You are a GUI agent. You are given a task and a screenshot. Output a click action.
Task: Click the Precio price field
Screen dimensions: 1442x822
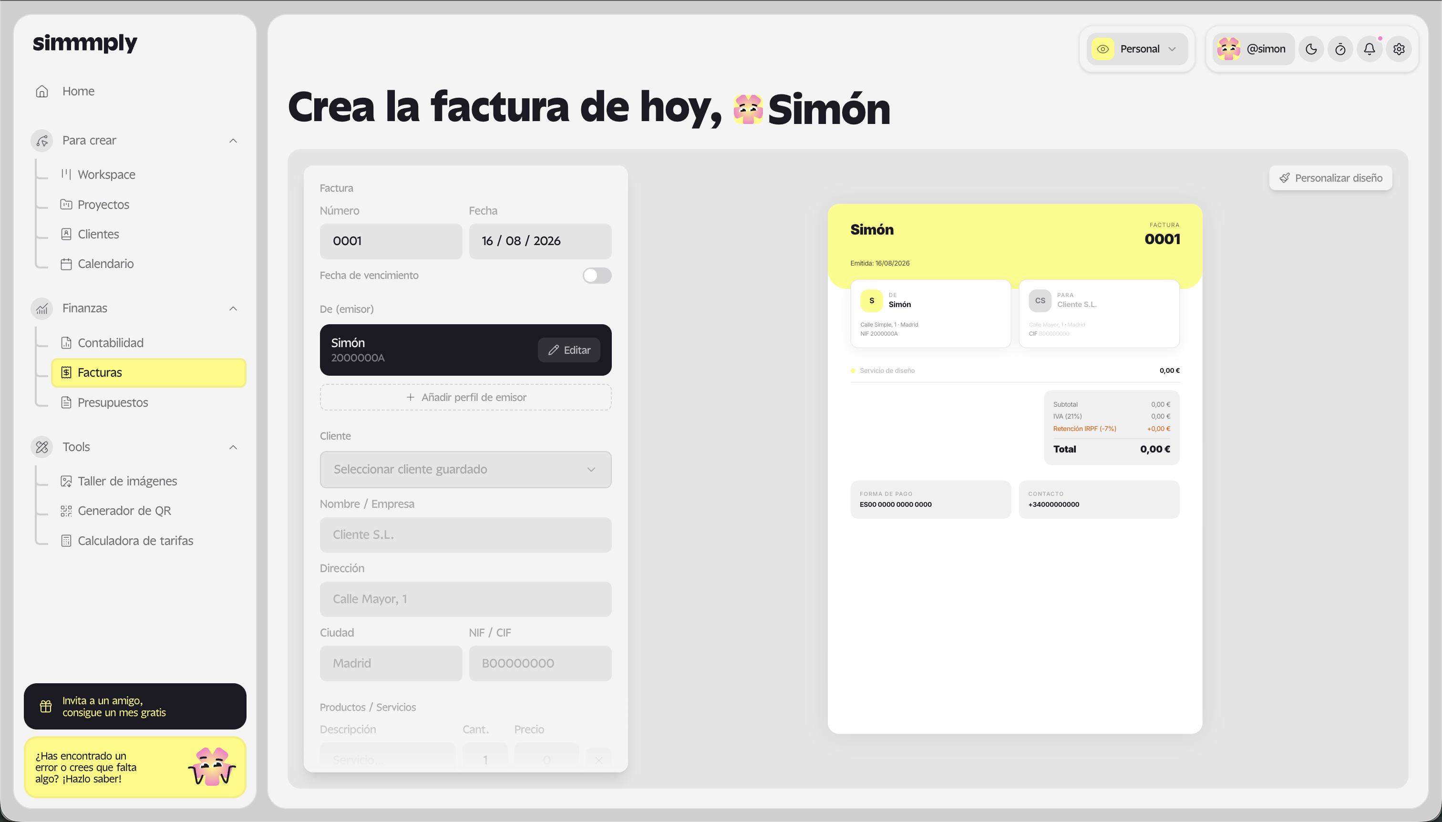[546, 758]
